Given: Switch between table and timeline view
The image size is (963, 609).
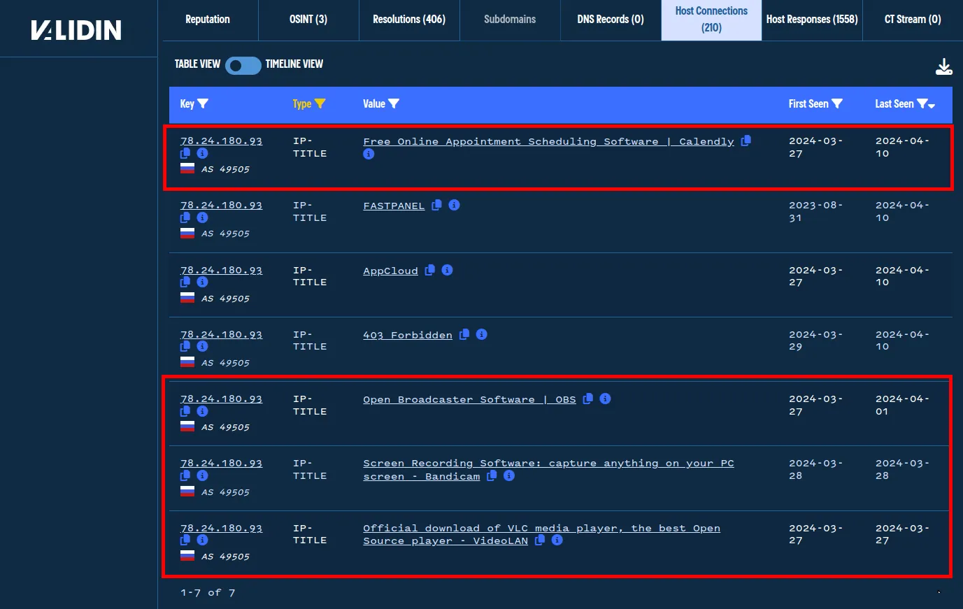Looking at the screenshot, I should 243,65.
